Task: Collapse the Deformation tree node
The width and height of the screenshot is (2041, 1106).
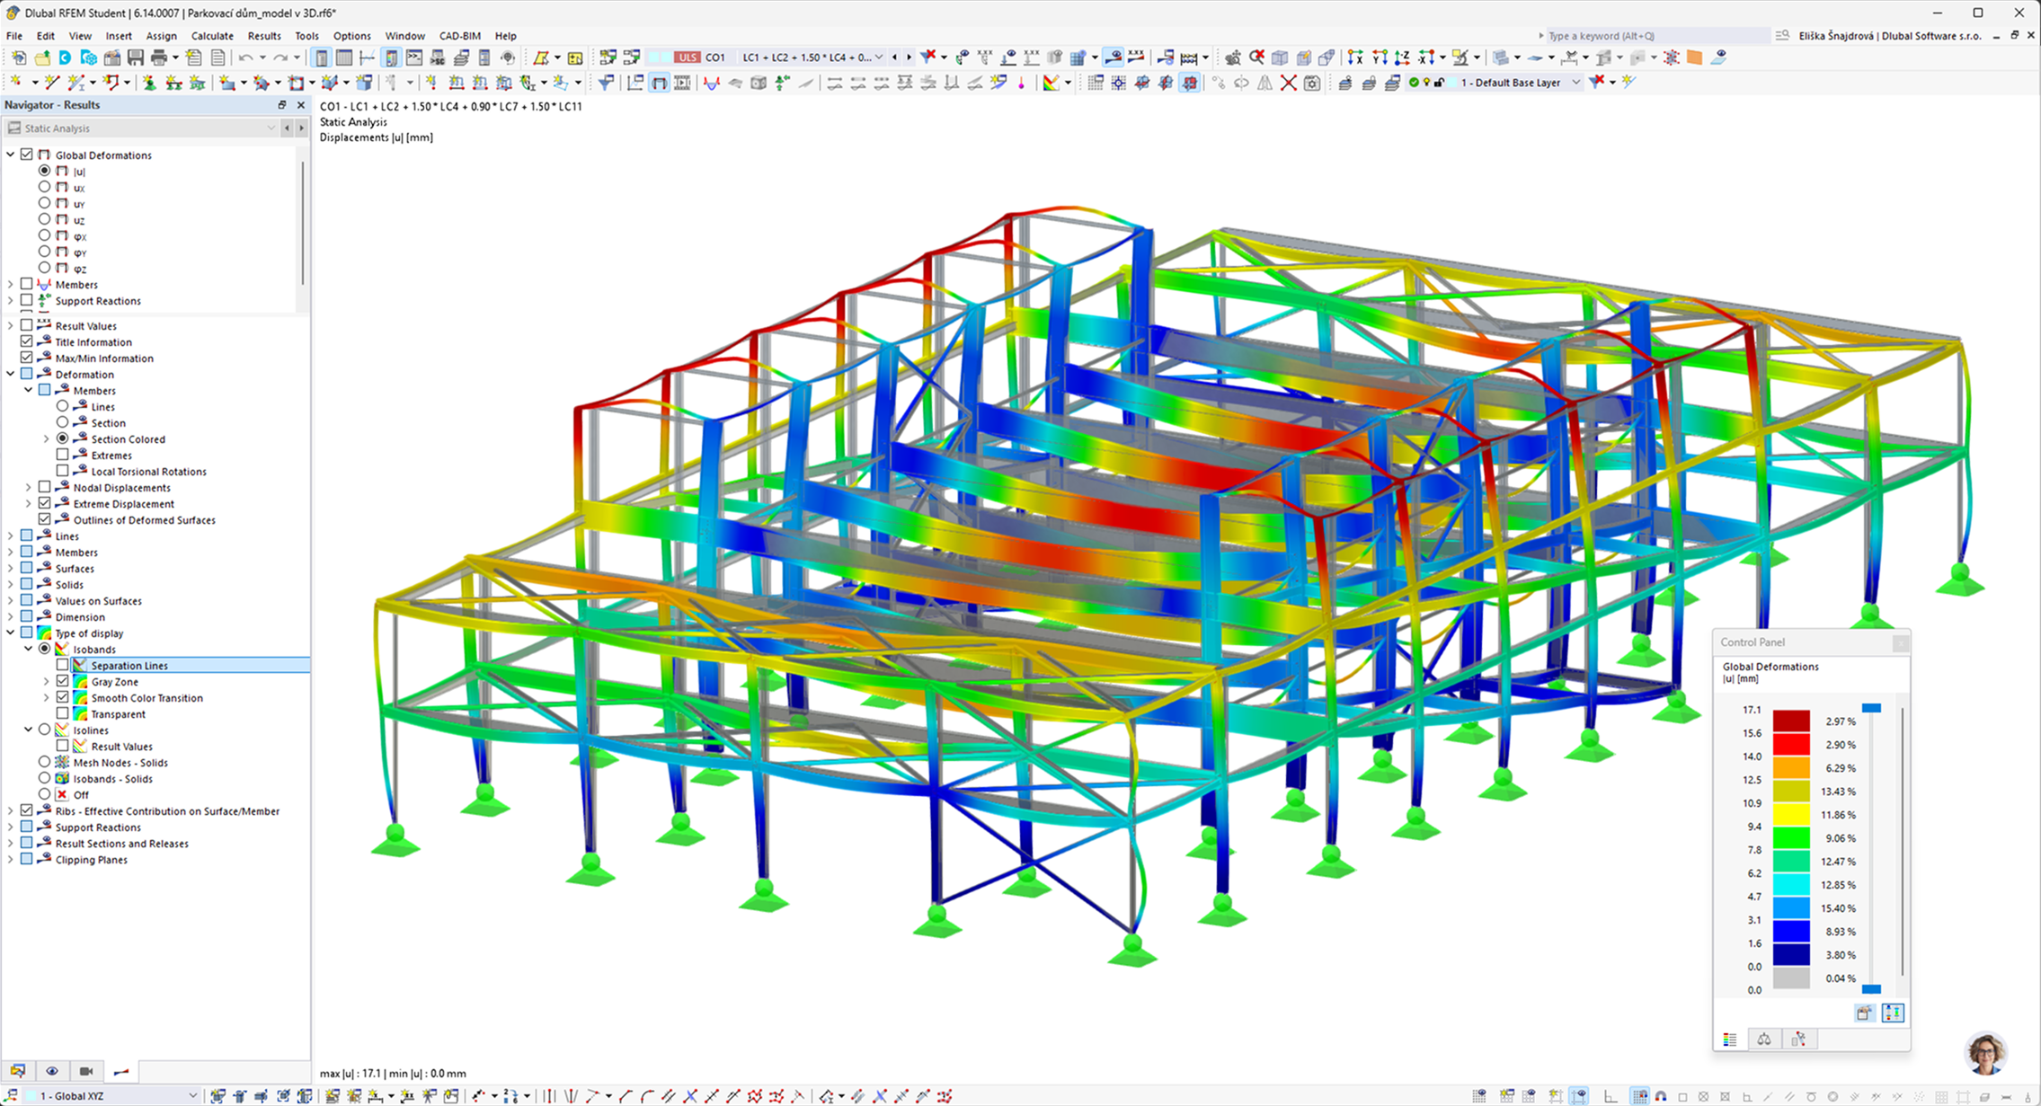Action: [x=11, y=374]
